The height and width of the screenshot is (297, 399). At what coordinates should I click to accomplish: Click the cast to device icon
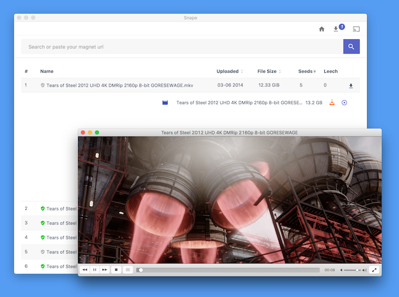[356, 29]
